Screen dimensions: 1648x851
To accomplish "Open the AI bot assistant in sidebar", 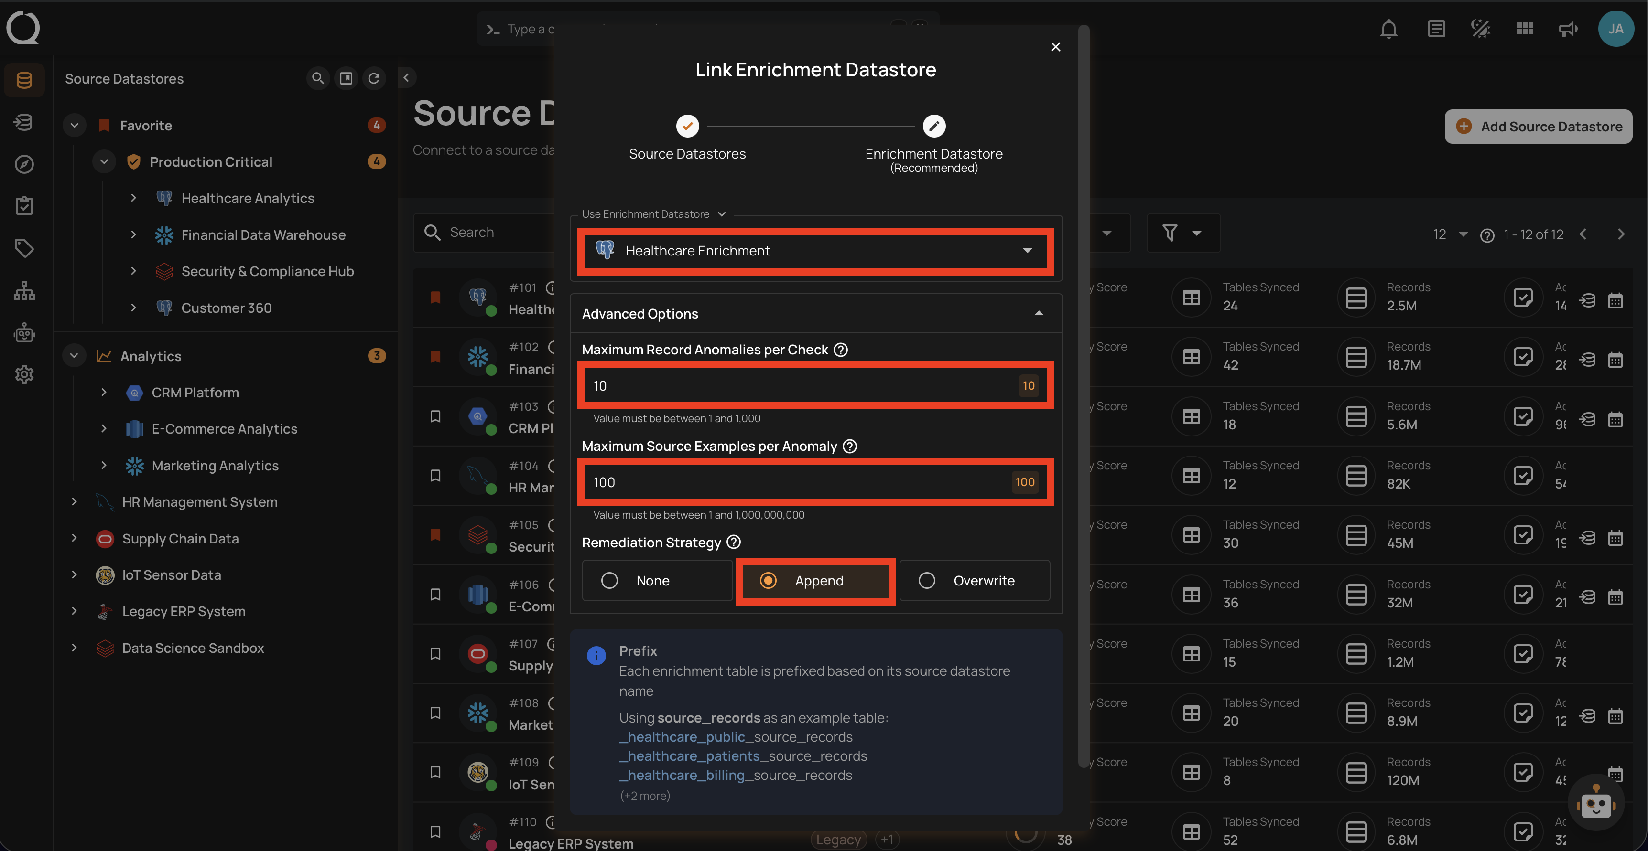I will click(24, 332).
